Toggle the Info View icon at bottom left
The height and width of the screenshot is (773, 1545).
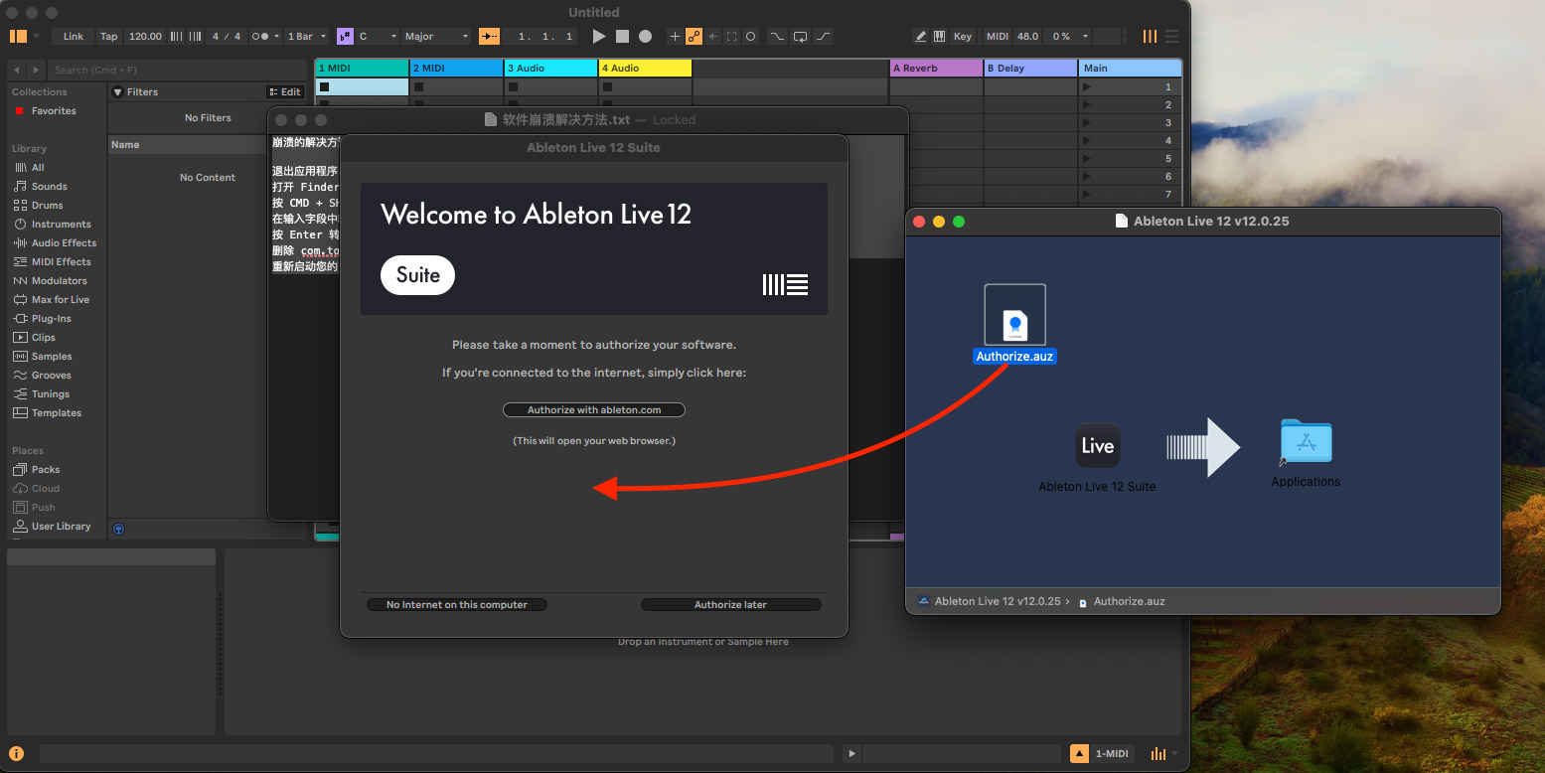(16, 753)
